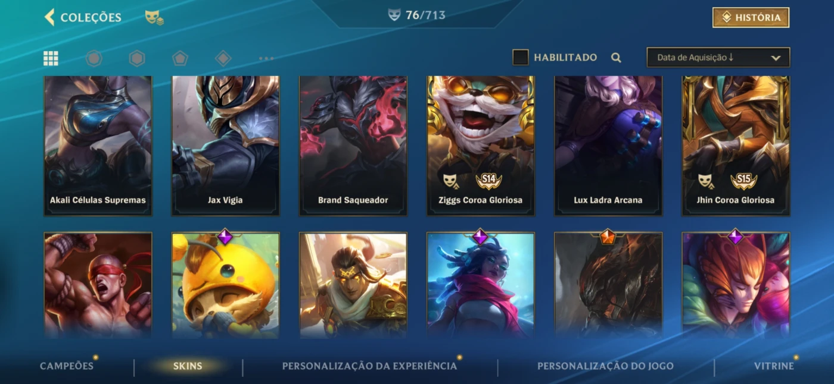Open the História button
The height and width of the screenshot is (384, 834).
[751, 18]
